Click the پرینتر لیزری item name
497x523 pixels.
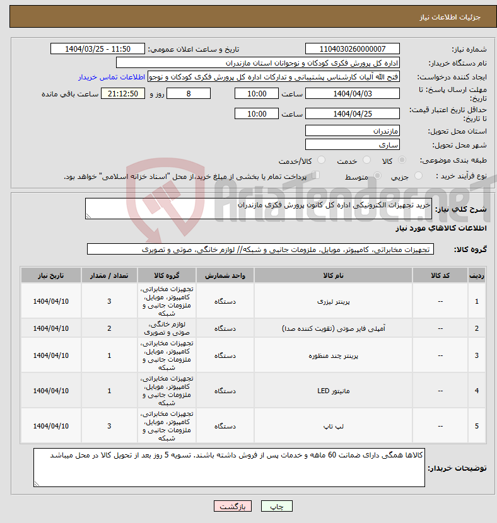click(x=333, y=302)
